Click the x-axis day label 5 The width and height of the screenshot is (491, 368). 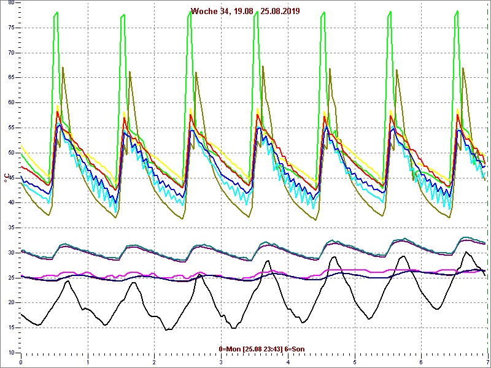pyautogui.click(x=355, y=362)
